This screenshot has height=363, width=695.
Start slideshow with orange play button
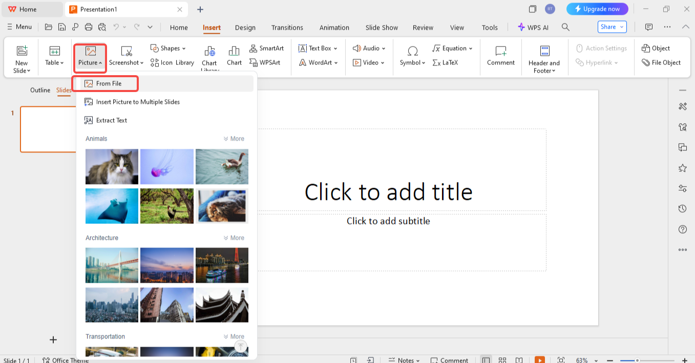(x=539, y=360)
